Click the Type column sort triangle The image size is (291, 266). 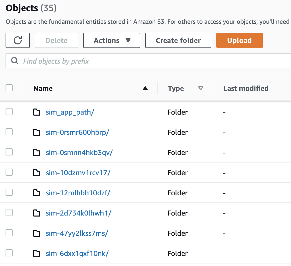click(x=201, y=88)
